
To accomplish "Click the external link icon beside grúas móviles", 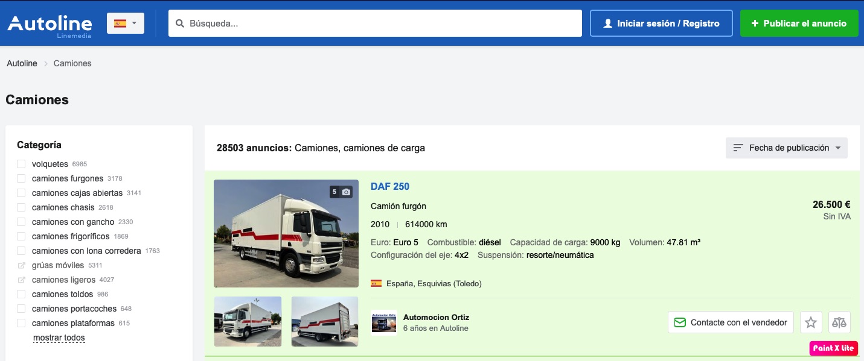I will pos(22,265).
